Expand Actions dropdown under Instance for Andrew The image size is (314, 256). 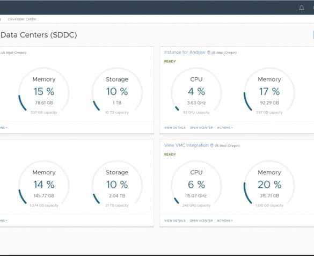pos(225,128)
